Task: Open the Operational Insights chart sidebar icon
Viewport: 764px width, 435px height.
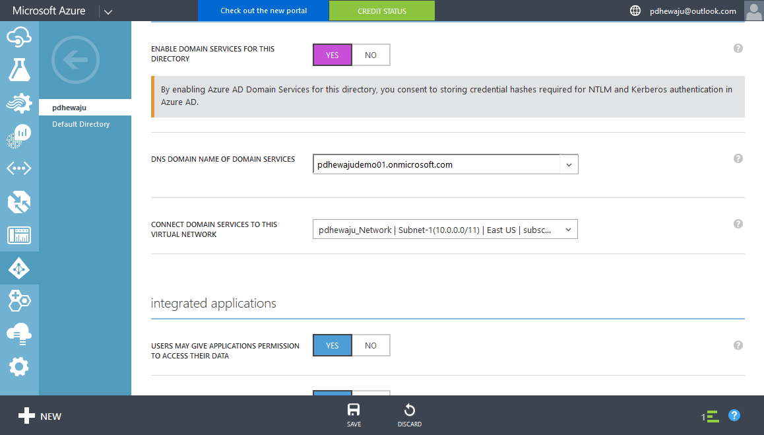Action: pos(19,136)
